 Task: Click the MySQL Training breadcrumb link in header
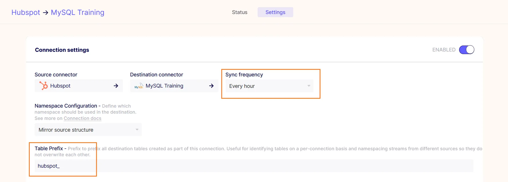tap(77, 13)
